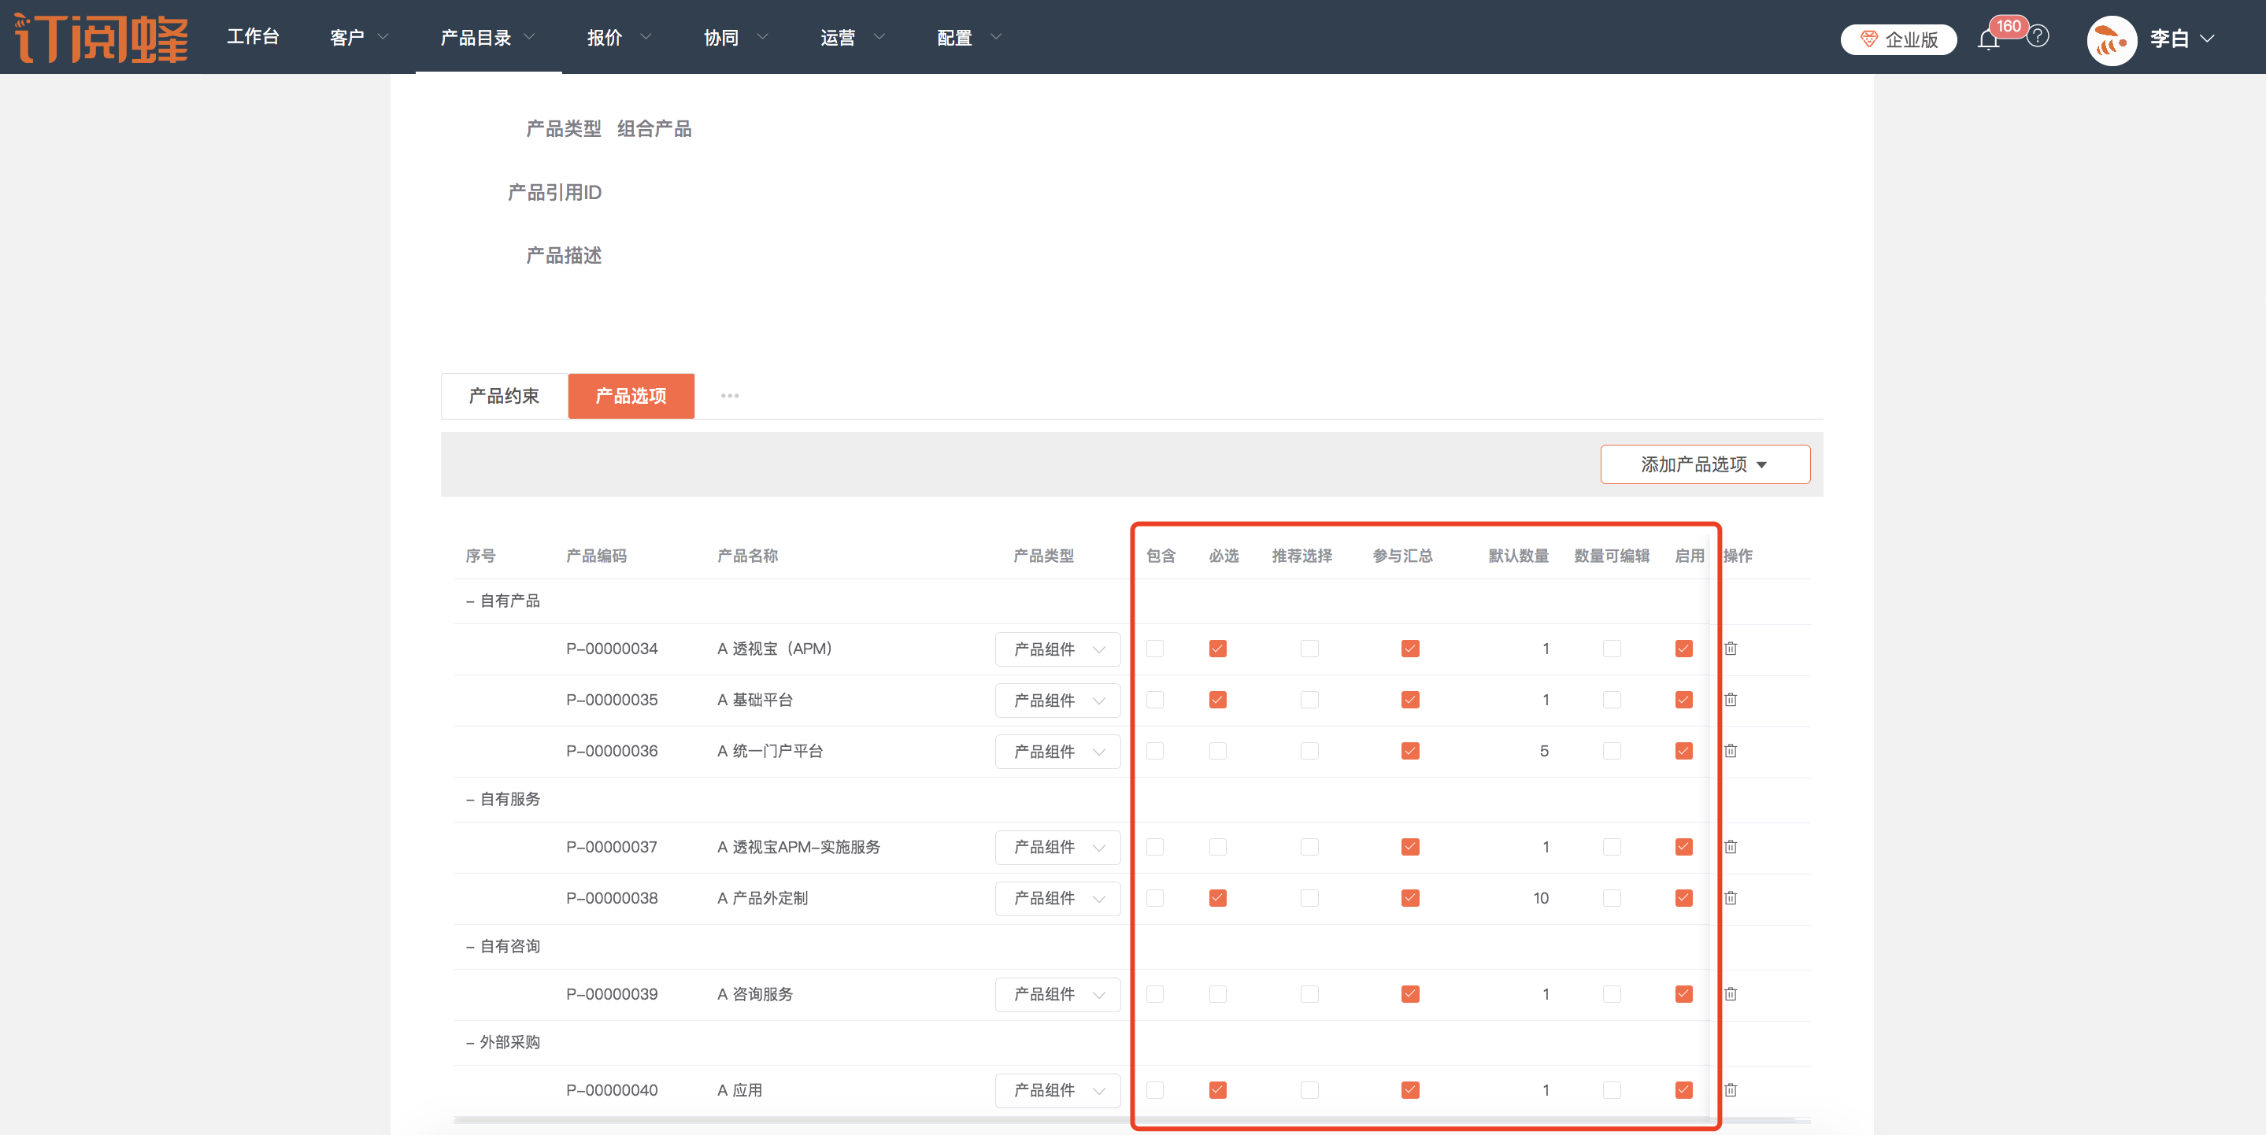
Task: Enable 必选 for A 统一门户平台
Action: click(x=1217, y=751)
